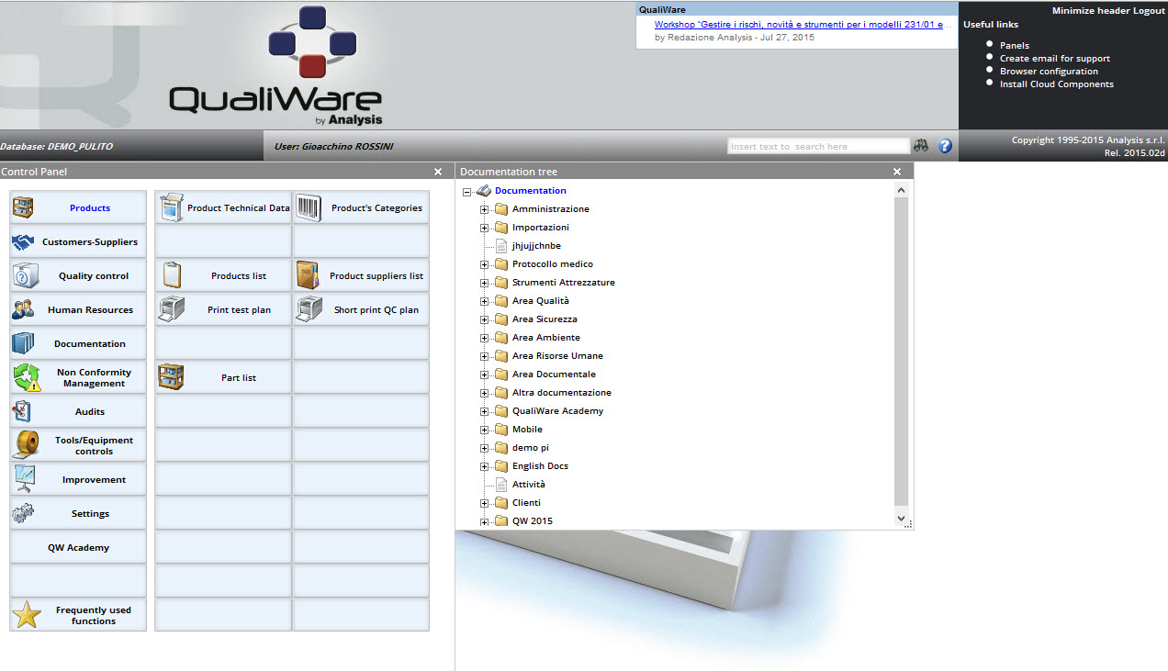Click Create email for support link
1168x671 pixels.
pos(1054,59)
